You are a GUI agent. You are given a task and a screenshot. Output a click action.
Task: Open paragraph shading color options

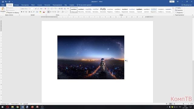point(63,12)
